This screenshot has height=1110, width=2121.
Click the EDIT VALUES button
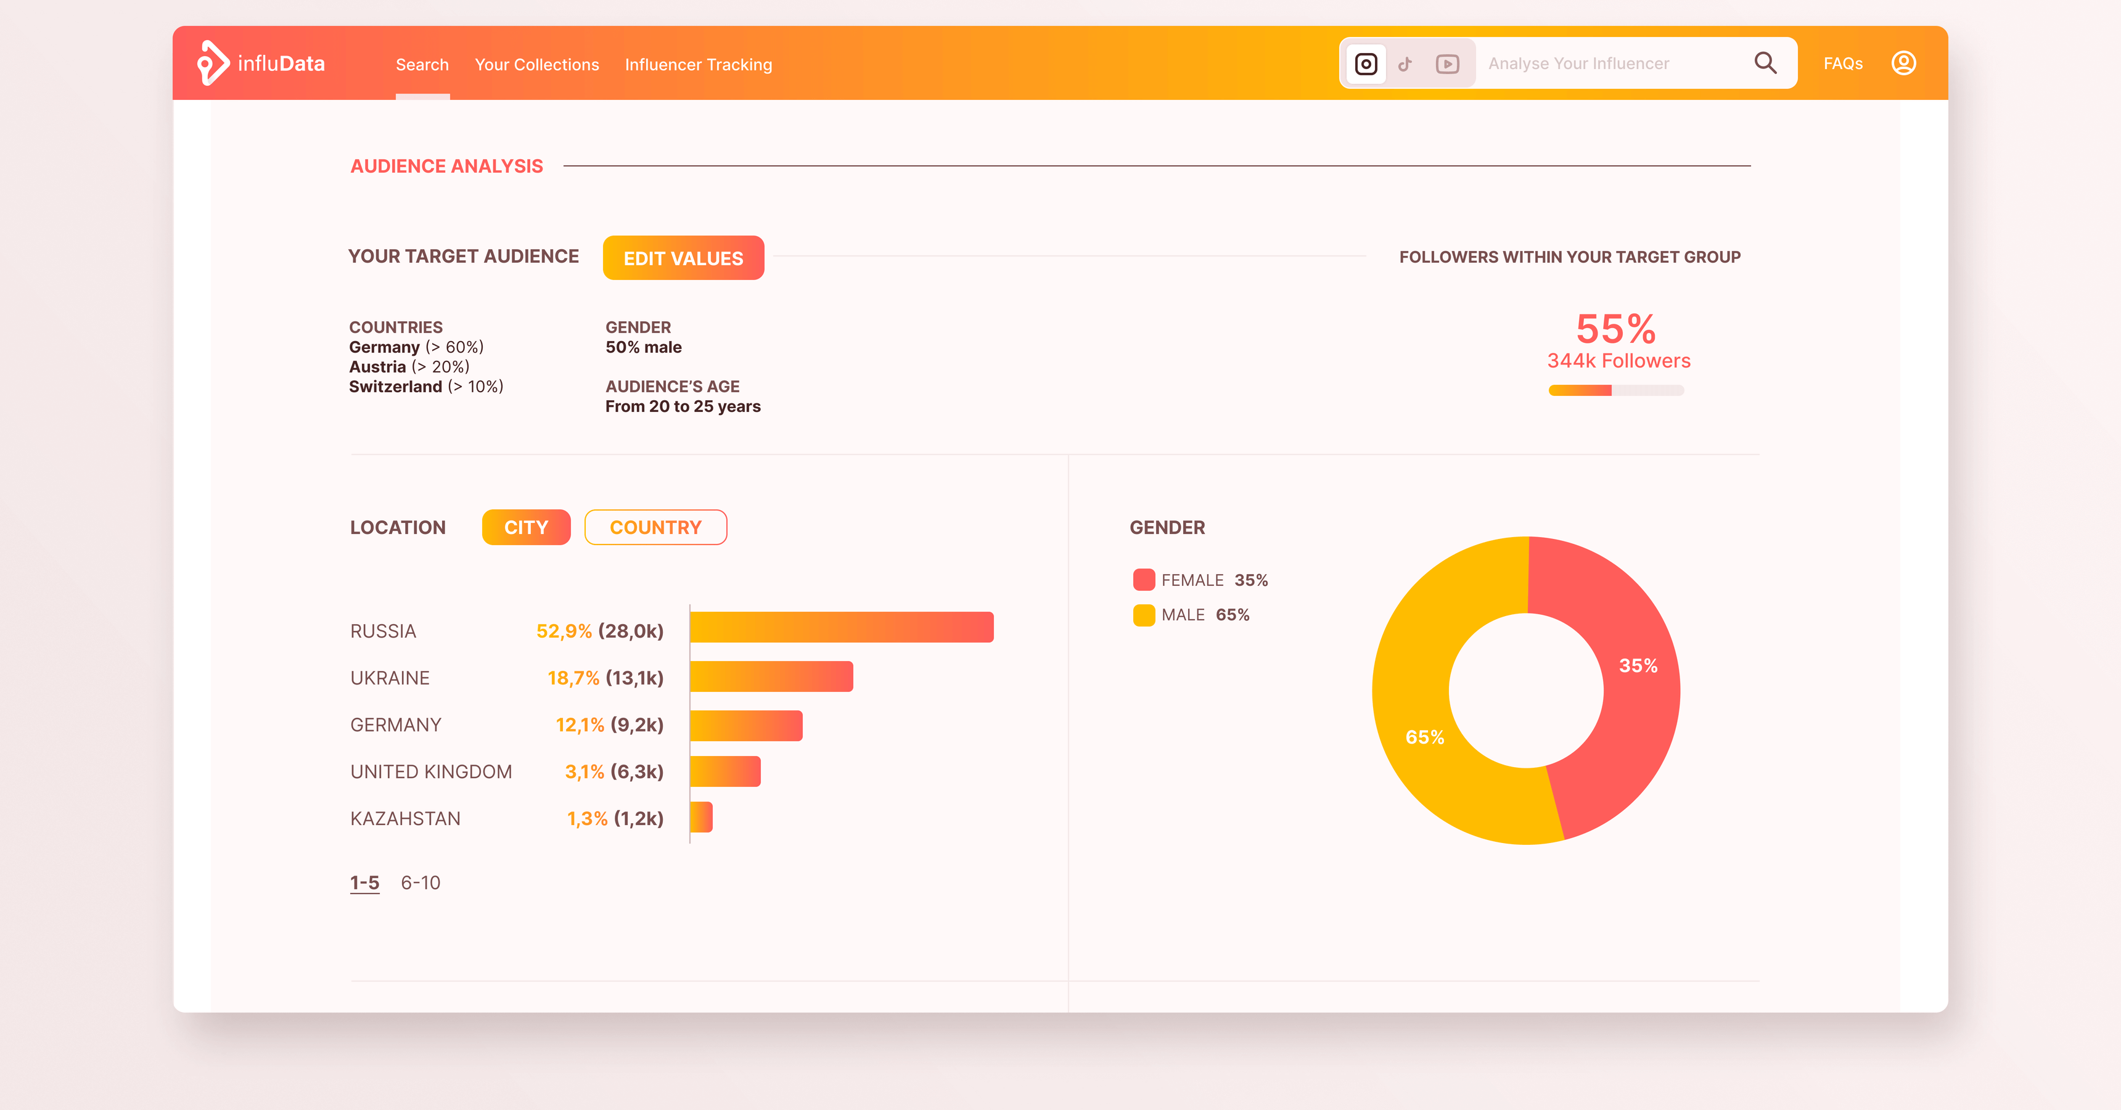683,258
